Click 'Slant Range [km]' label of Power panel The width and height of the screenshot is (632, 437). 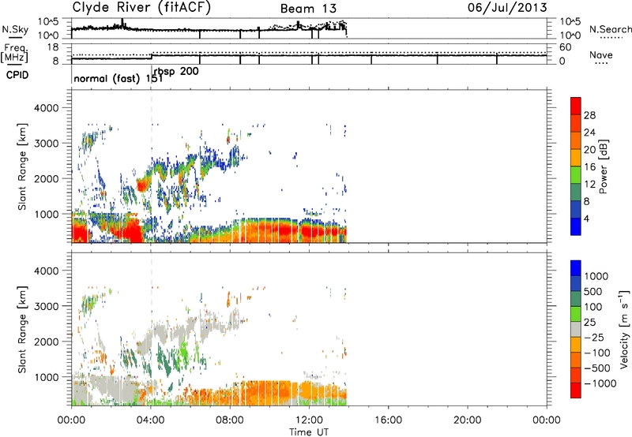[x=22, y=166]
